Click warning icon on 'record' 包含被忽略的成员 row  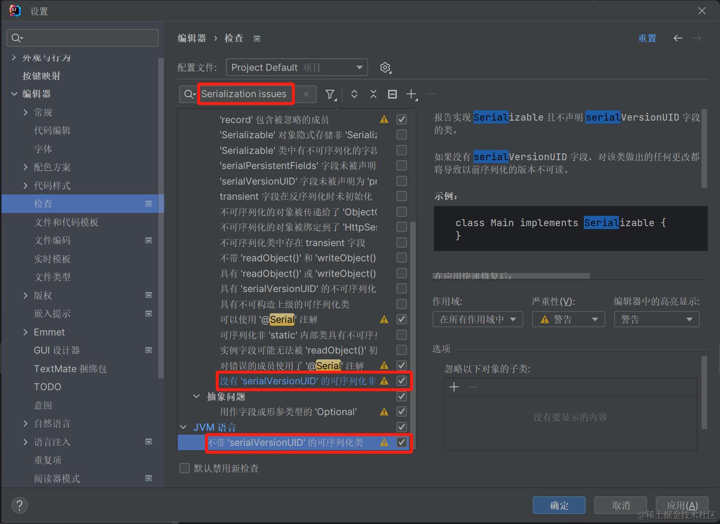384,119
